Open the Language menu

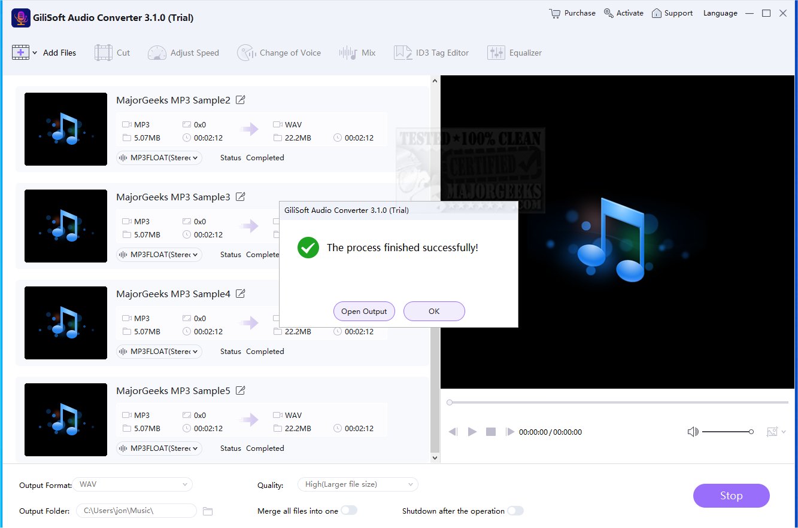[x=720, y=13]
